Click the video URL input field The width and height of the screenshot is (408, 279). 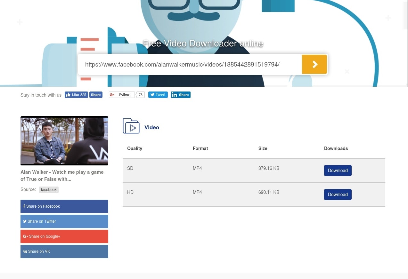coord(190,64)
